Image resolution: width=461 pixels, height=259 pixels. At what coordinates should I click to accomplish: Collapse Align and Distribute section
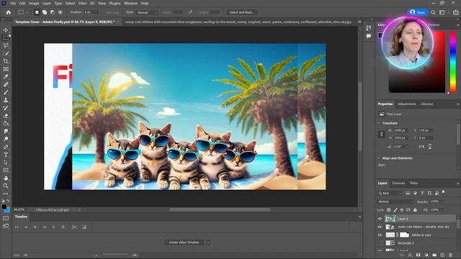[x=379, y=158]
